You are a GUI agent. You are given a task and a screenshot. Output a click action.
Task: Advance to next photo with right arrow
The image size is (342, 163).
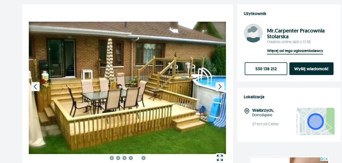point(220,87)
